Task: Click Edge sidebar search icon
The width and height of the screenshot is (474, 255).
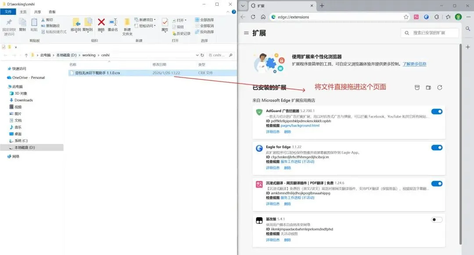Action: 468,28
